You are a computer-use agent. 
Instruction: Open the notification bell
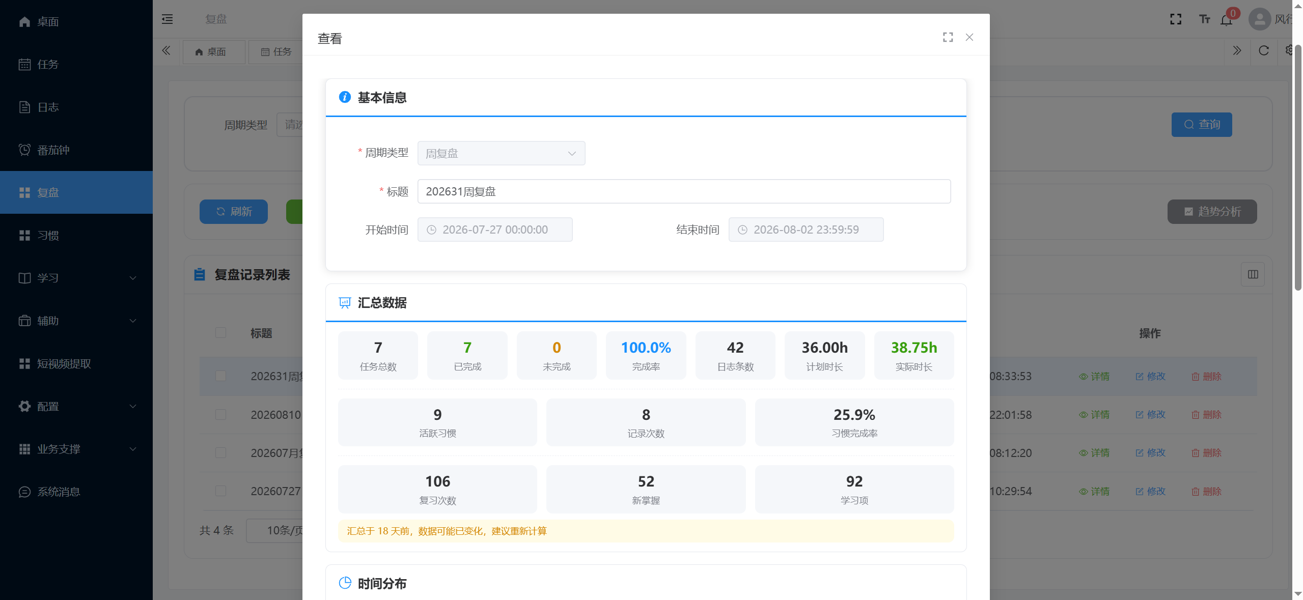[x=1226, y=20]
